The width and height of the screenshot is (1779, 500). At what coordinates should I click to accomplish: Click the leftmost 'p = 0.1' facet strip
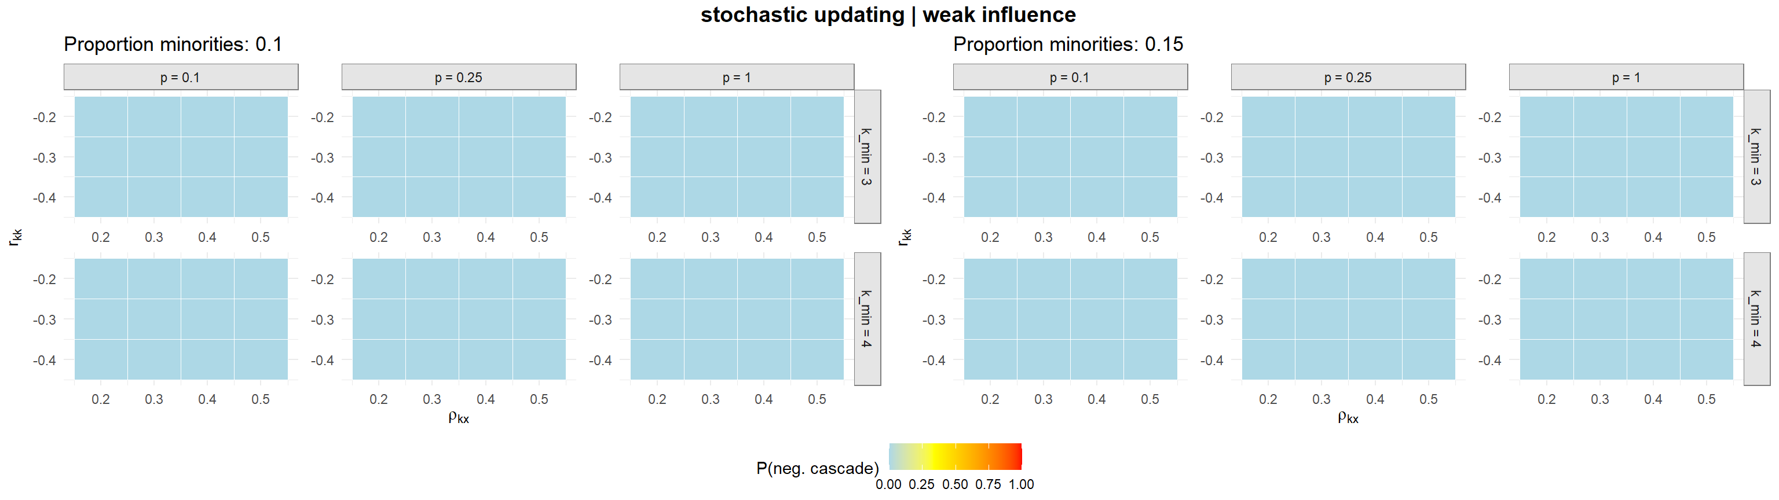180,78
